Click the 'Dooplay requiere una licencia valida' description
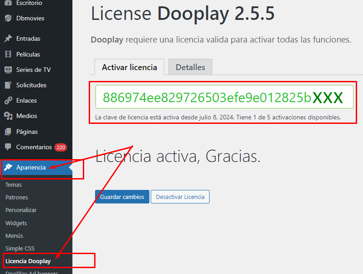The image size is (363, 274). [221, 39]
